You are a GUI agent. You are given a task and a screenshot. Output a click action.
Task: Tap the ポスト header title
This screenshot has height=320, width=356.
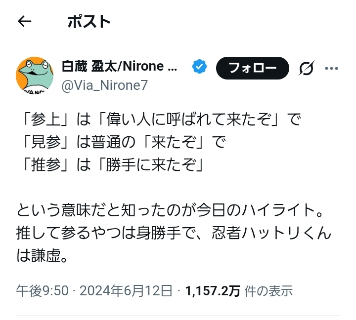89,22
